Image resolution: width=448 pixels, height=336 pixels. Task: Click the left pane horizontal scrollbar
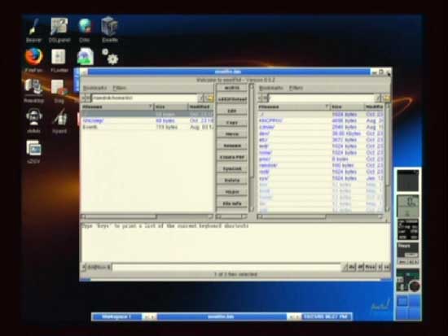click(x=147, y=216)
